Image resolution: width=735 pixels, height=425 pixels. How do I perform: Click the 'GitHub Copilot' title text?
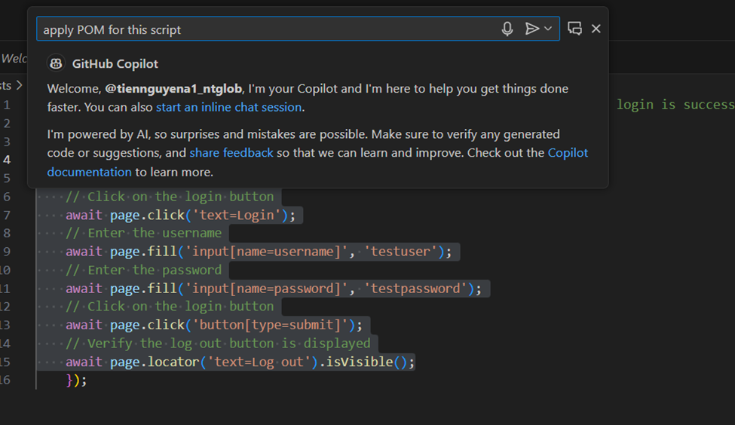[x=115, y=64]
